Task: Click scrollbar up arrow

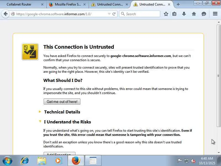Action: click(219, 22)
